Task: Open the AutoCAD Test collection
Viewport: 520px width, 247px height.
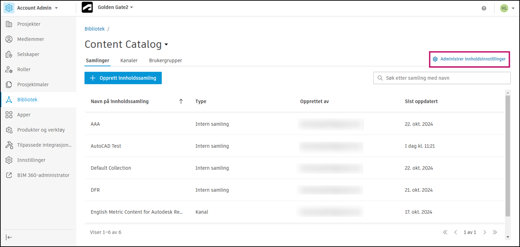Action: [x=294, y=146]
